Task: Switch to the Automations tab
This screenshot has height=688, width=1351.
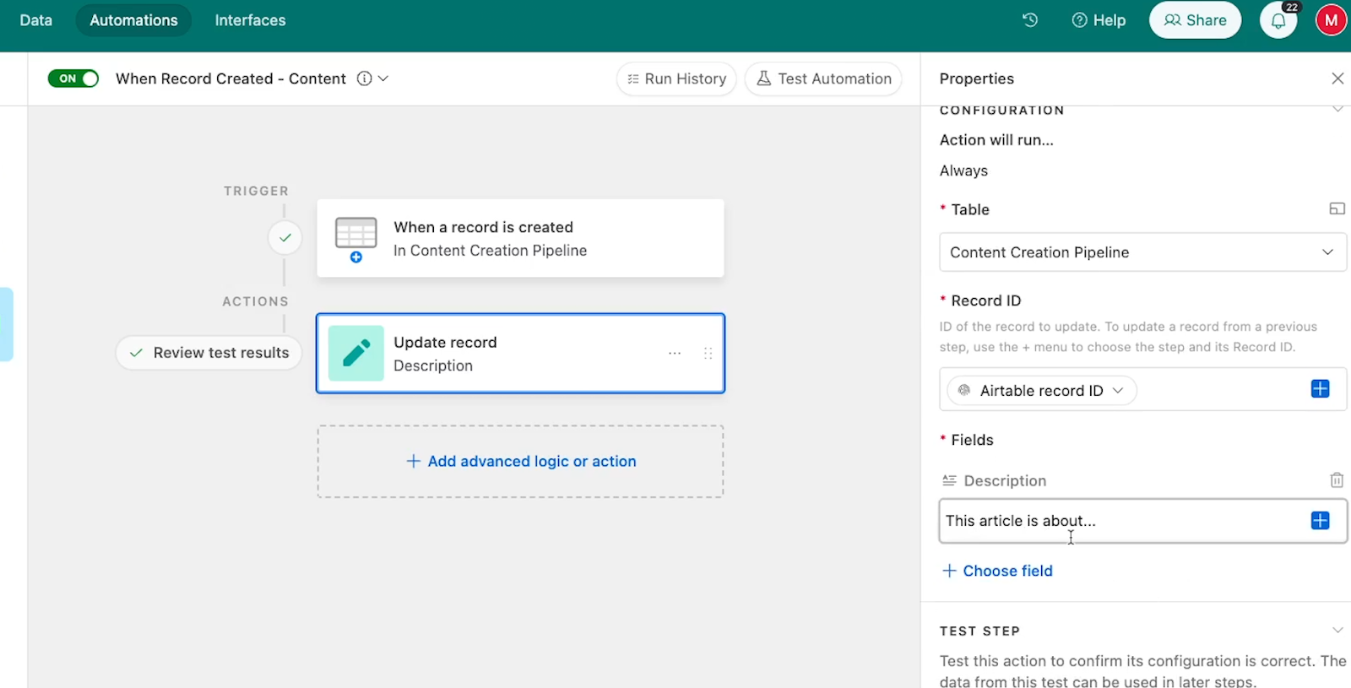Action: pyautogui.click(x=133, y=20)
